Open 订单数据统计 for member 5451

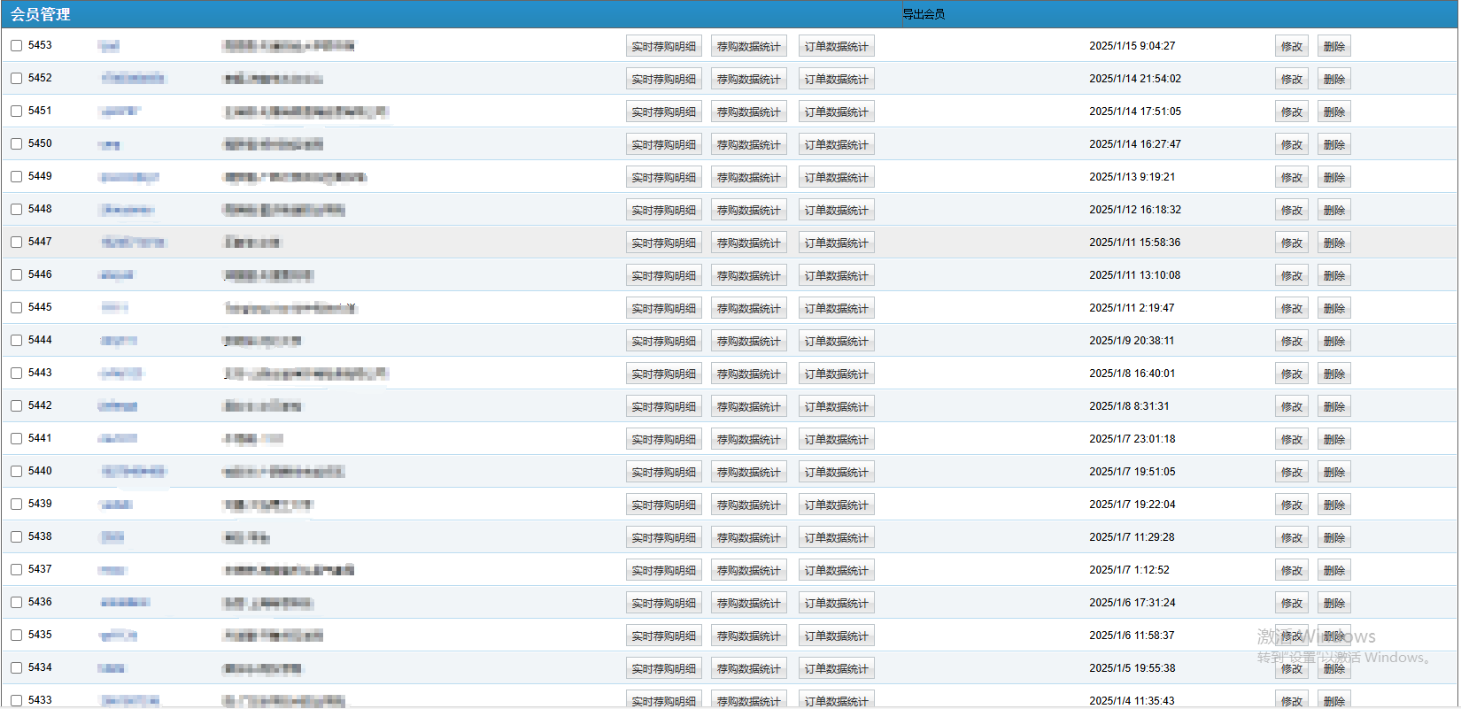[836, 112]
